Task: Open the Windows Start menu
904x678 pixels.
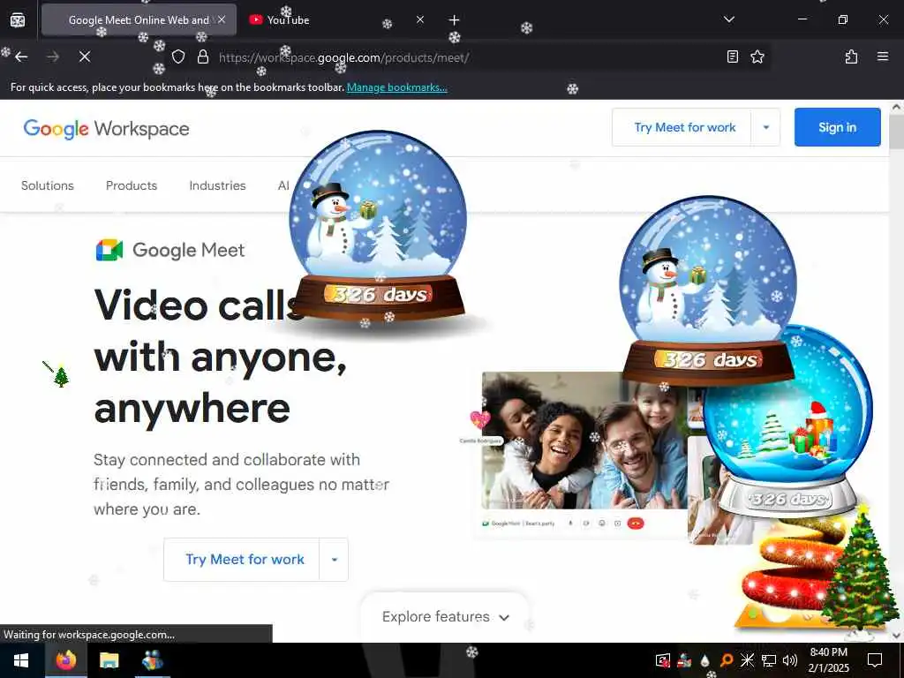Action: tap(21, 660)
